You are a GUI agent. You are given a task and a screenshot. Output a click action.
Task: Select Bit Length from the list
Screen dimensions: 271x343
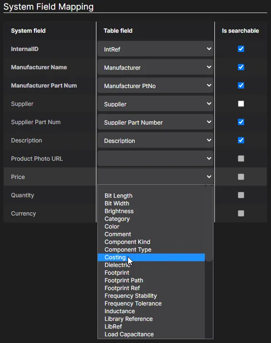click(151, 196)
